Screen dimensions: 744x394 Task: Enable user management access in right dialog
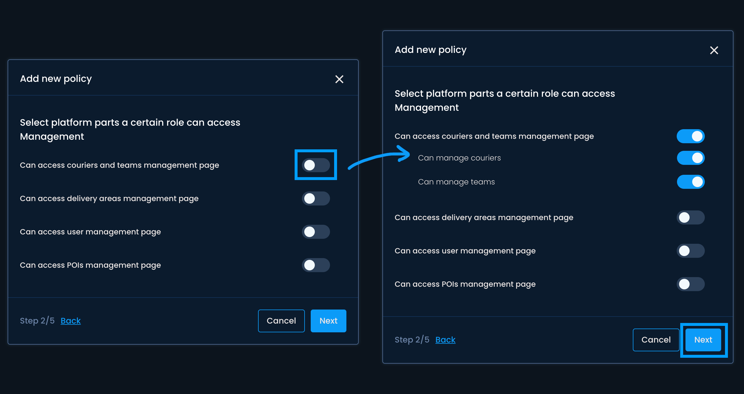pos(690,251)
